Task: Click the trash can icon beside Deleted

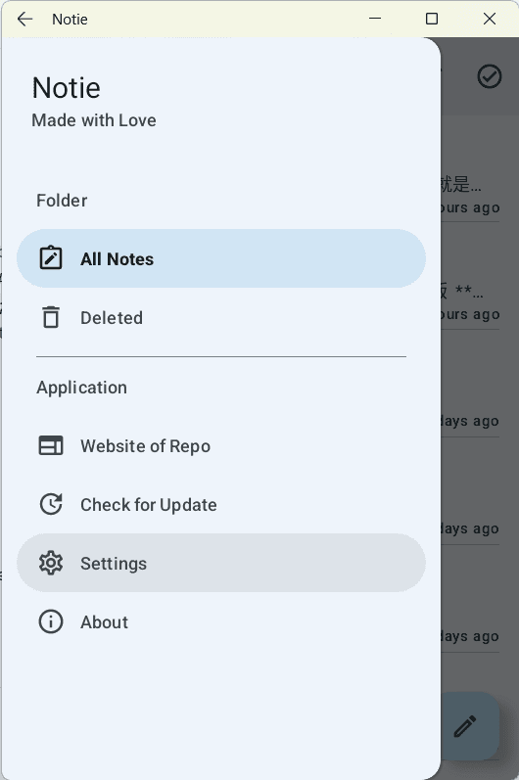Action: [x=51, y=317]
